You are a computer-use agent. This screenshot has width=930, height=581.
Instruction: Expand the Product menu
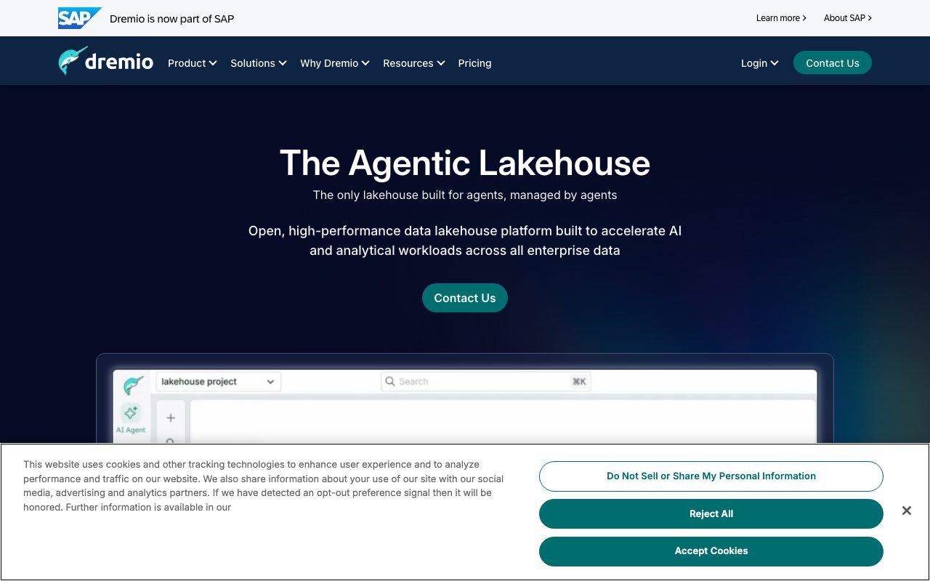(193, 63)
